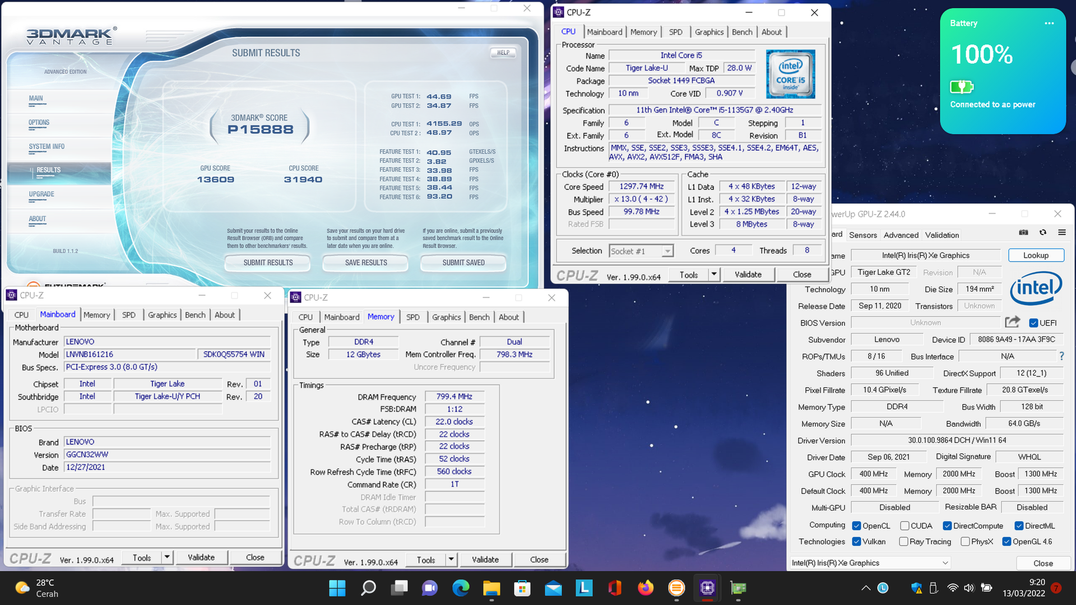Open the Windows Security tray icon
Viewport: 1076px width, 605px height.
point(916,588)
